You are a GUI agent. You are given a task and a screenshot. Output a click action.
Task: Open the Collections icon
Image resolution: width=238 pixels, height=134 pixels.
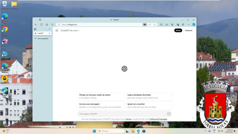click(172, 25)
